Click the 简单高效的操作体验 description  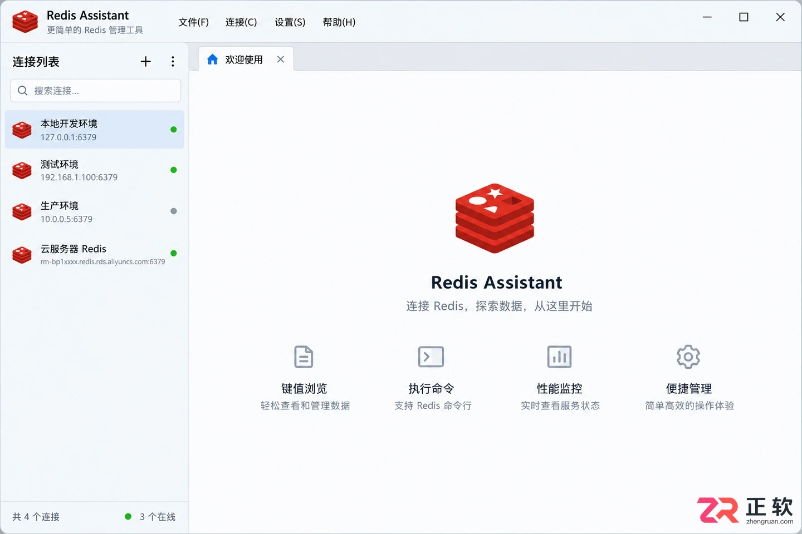coord(689,406)
